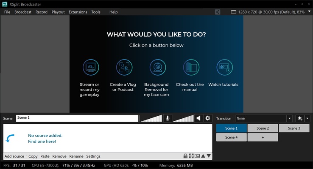The width and height of the screenshot is (313, 169).
Task: Switch to Scene 3
Action: point(294,128)
